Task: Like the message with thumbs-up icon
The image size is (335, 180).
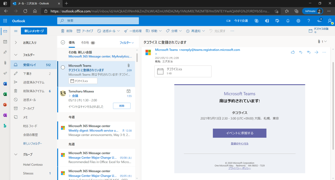Action: tap(293, 52)
